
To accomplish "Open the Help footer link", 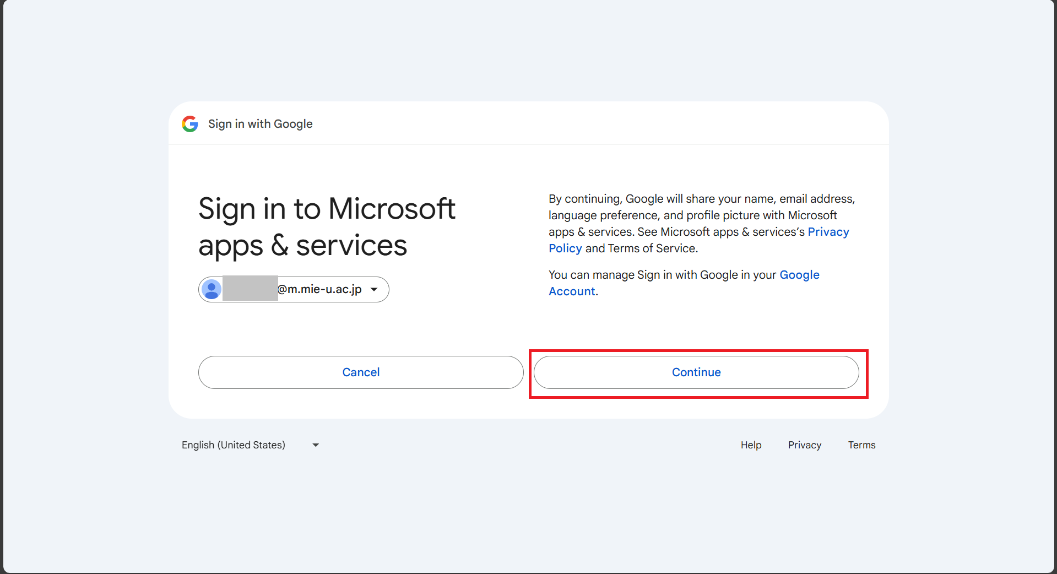I will pos(751,445).
